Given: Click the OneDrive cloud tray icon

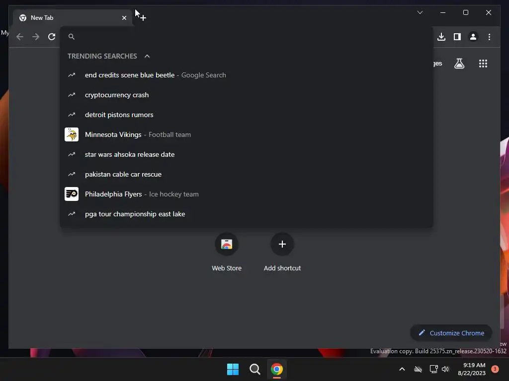Looking at the screenshot, I should tap(418, 369).
